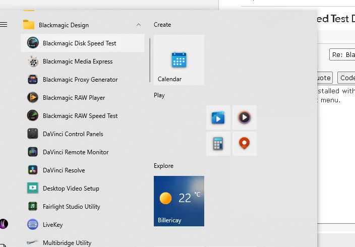The image size is (355, 247).
Task: Select the "Blackmagic RAW Player" label
Action: coord(74,98)
